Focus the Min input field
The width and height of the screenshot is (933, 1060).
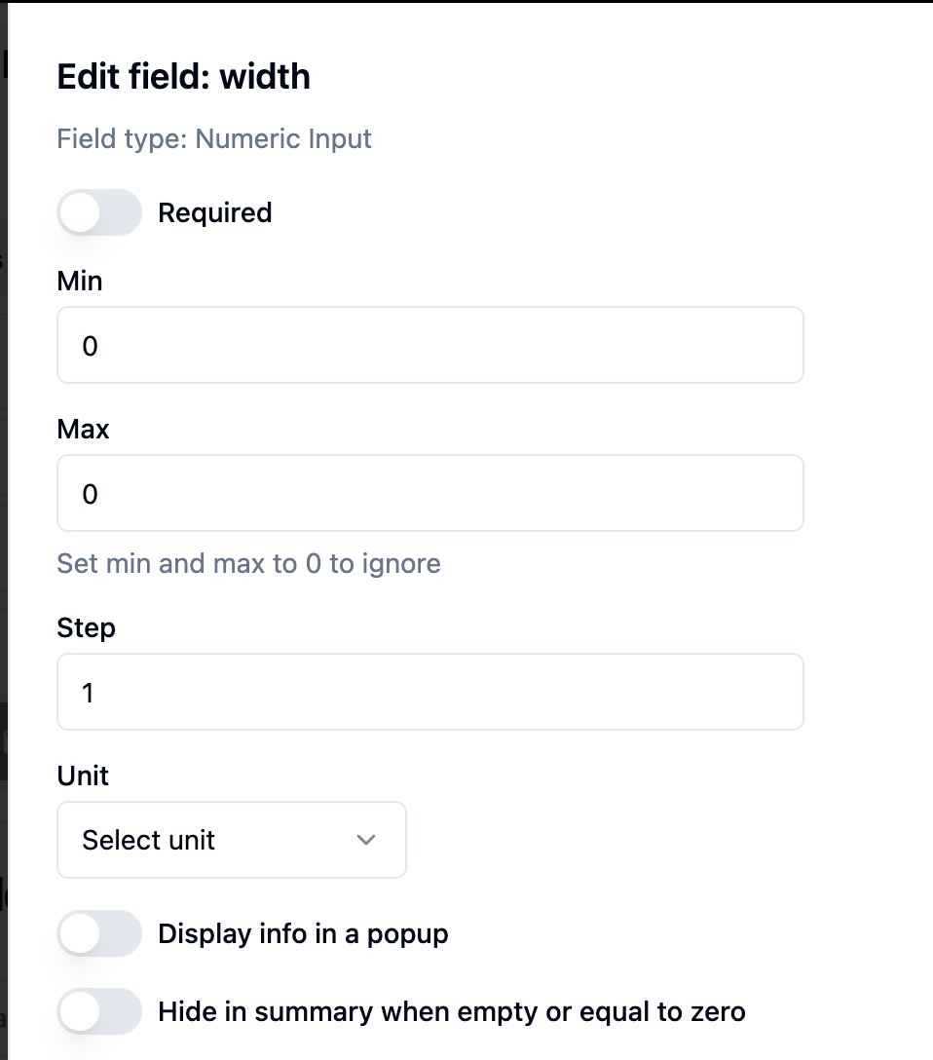pyautogui.click(x=429, y=346)
